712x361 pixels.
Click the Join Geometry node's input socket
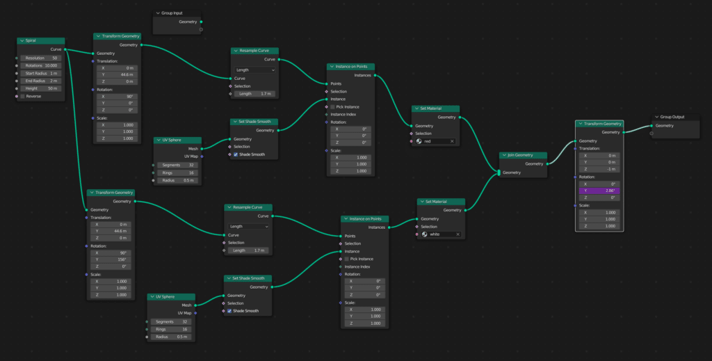(499, 173)
